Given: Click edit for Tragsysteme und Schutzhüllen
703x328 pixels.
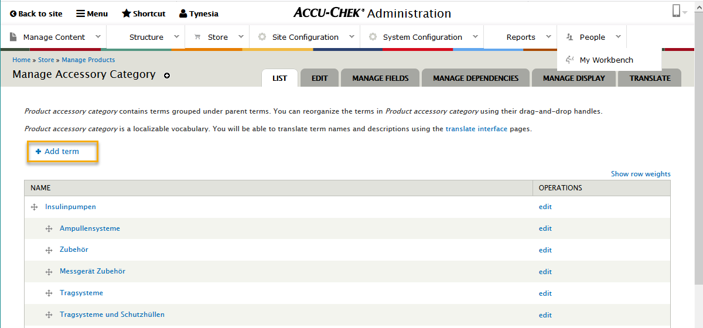Looking at the screenshot, I should (545, 315).
